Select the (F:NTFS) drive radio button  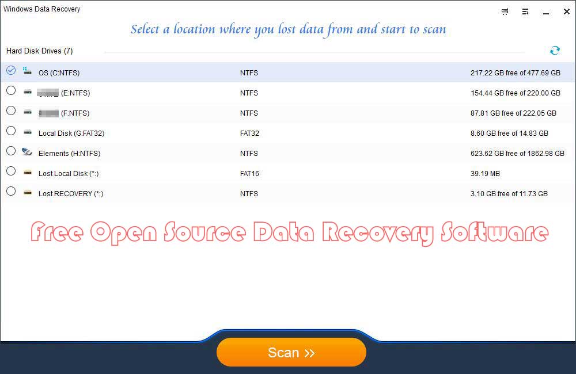(x=10, y=110)
